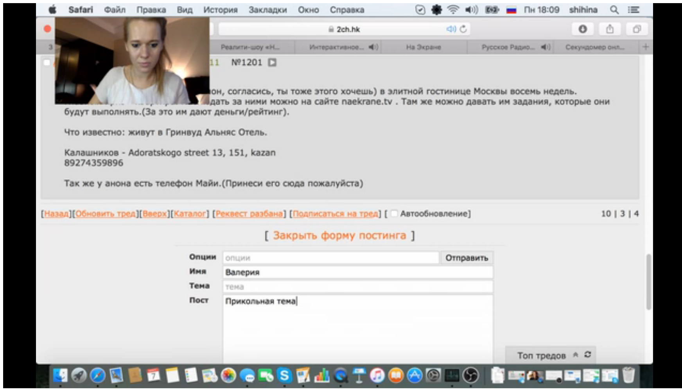Open Notification Center in menu bar
This screenshot has width=682, height=389.
(x=634, y=10)
